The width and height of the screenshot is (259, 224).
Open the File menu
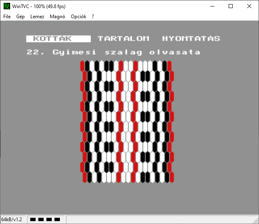tap(7, 17)
